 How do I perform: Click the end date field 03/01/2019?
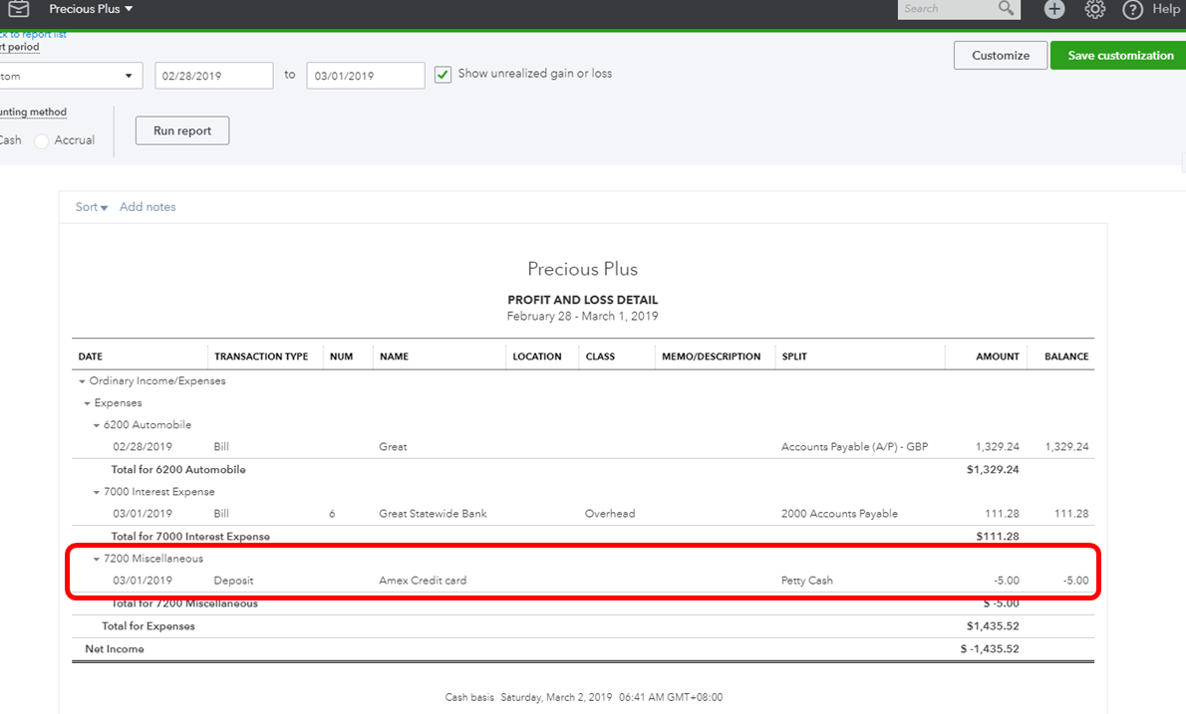tap(365, 76)
